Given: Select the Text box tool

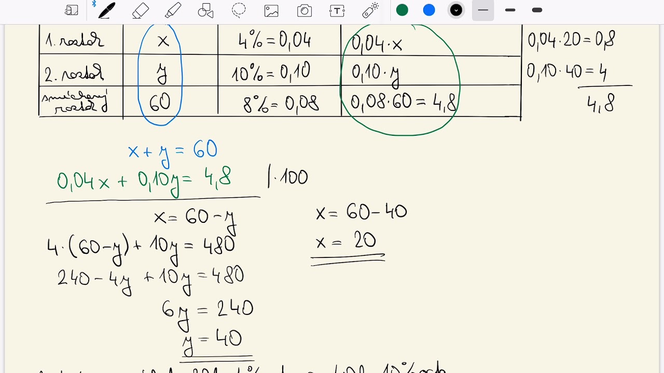Looking at the screenshot, I should 337,10.
